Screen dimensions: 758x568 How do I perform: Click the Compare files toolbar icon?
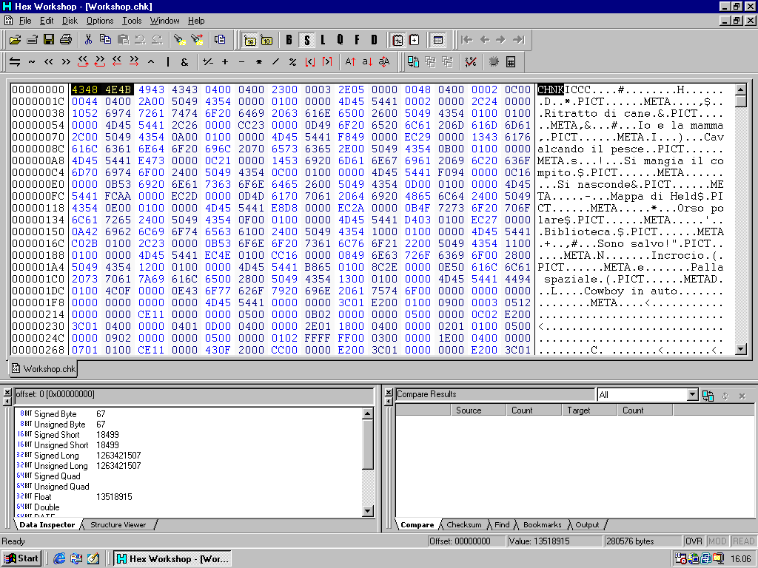click(413, 61)
